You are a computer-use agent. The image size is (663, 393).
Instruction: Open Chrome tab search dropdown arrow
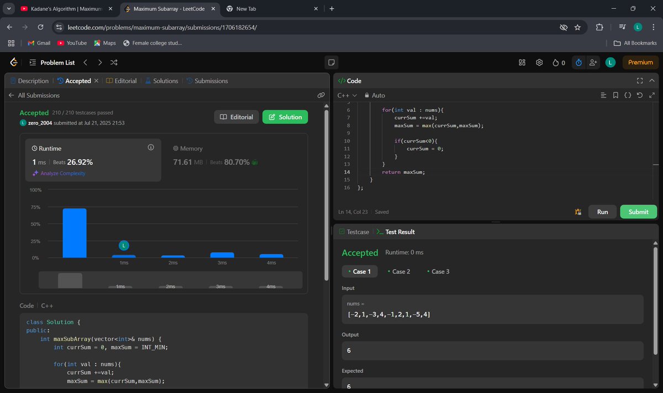pos(9,9)
